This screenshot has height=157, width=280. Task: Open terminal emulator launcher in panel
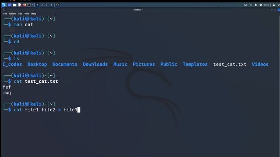pos(29,5)
